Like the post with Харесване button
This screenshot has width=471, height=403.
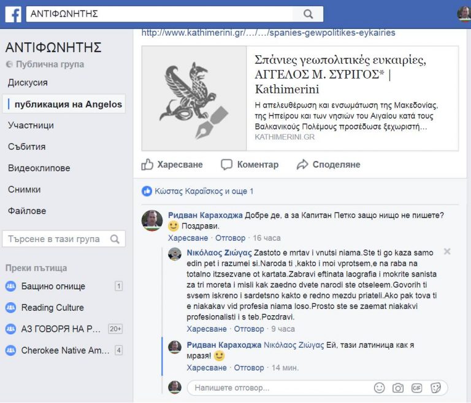point(172,165)
